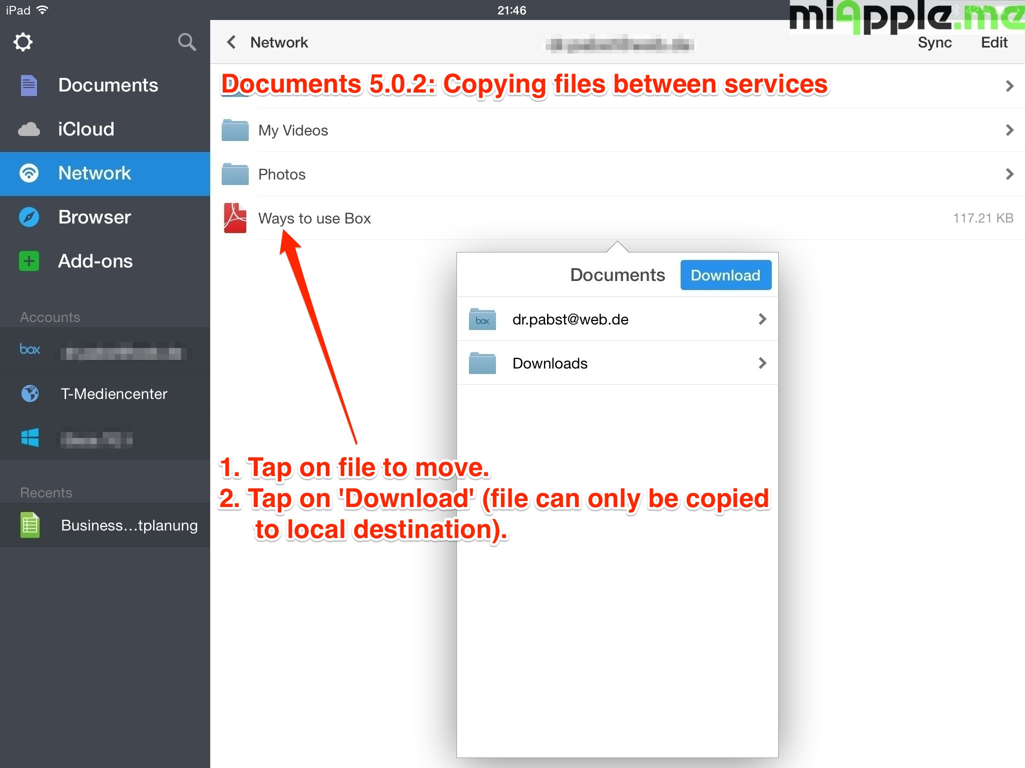Click the Box folder icon in popover
Viewport: 1025px width, 768px height.
pos(482,319)
